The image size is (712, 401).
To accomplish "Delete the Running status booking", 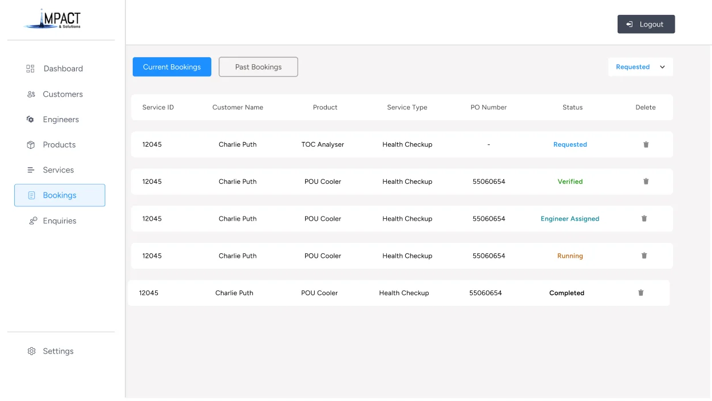I will pos(644,255).
